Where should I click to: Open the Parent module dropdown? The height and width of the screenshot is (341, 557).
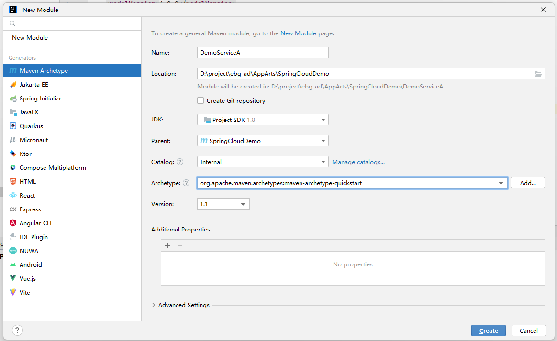(x=263, y=141)
